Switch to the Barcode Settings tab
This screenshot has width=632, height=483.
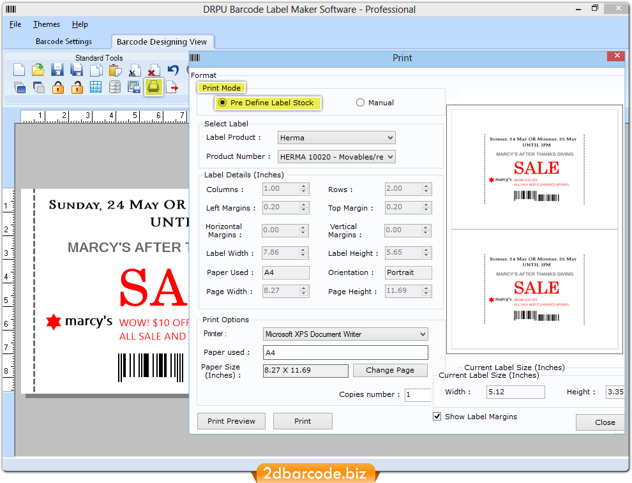(64, 41)
